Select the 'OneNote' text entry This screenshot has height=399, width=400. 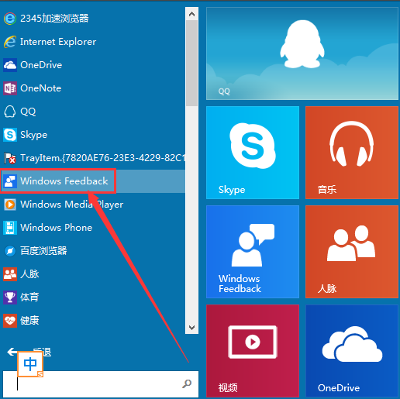pos(41,88)
